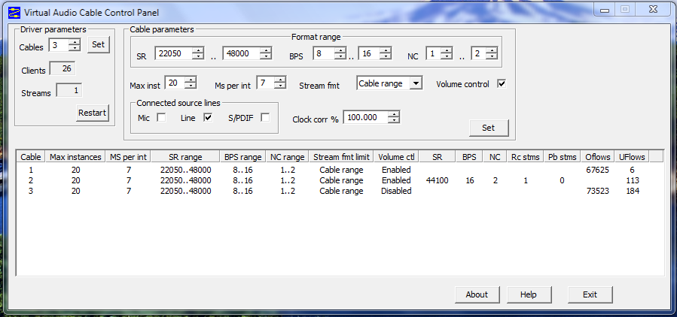Click the Oflows value 73523
Viewport: 677px width, 317px height.
pyautogui.click(x=598, y=191)
